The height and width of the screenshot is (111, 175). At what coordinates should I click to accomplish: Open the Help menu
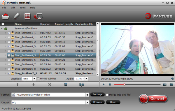click(33, 8)
